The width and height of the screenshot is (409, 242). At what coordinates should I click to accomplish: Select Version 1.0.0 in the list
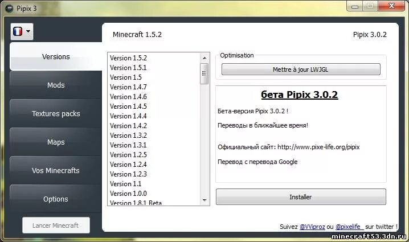[154, 193]
